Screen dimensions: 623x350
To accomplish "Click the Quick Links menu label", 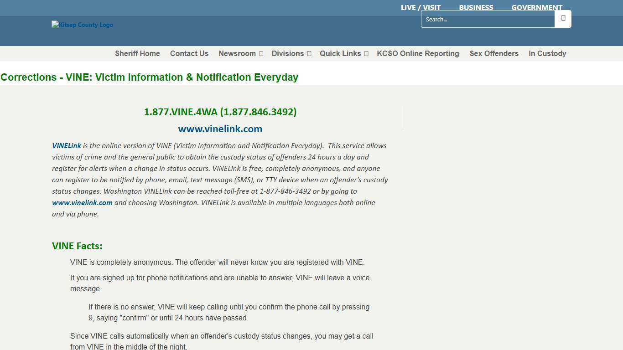I will tap(340, 54).
